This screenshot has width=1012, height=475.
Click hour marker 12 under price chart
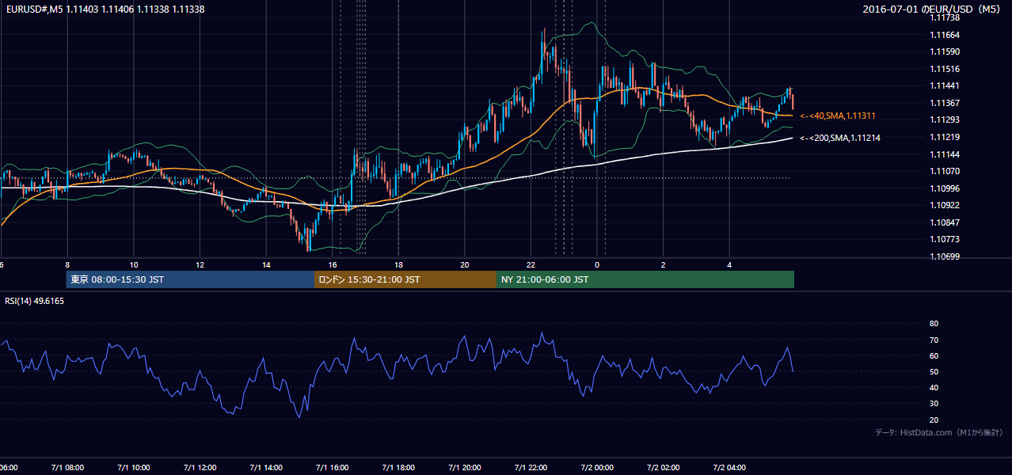(x=200, y=265)
